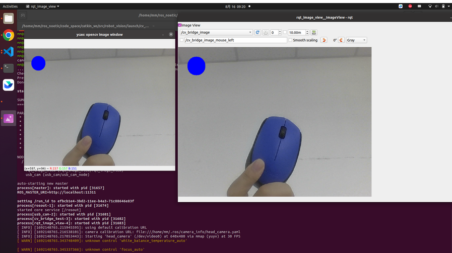The width and height of the screenshot is (452, 253).
Task: Switch to the cv_bridge launch terminal tab
Action: coord(86,26)
